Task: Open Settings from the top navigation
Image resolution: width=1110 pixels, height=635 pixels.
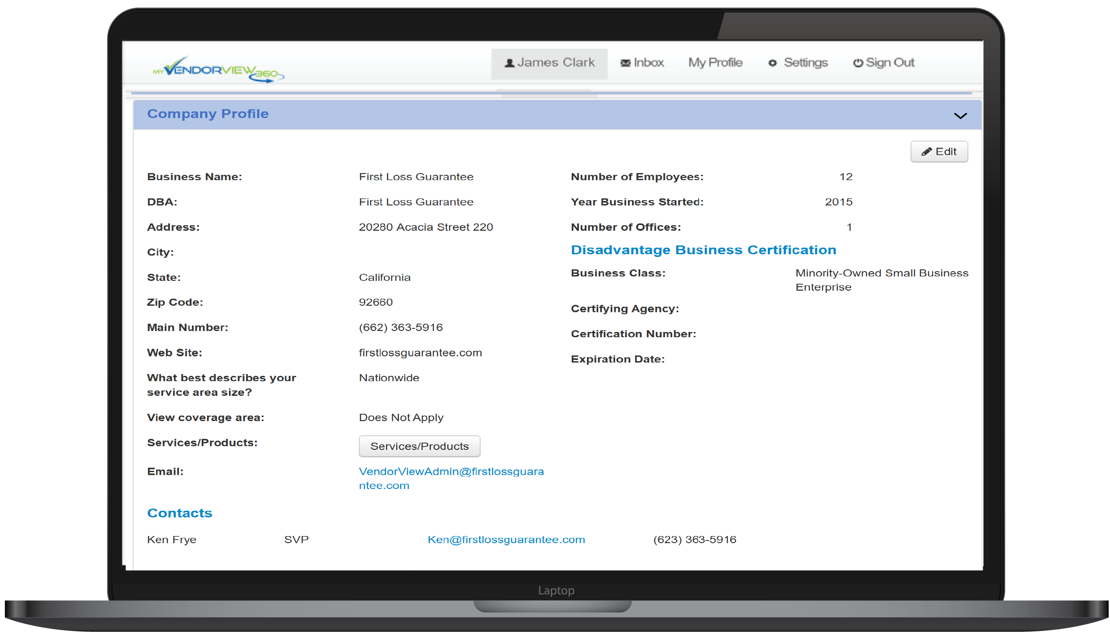Action: click(x=805, y=63)
